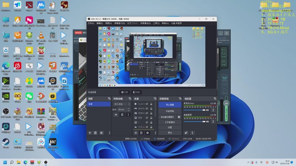Toggle visibility of the 图像 source

(147, 118)
